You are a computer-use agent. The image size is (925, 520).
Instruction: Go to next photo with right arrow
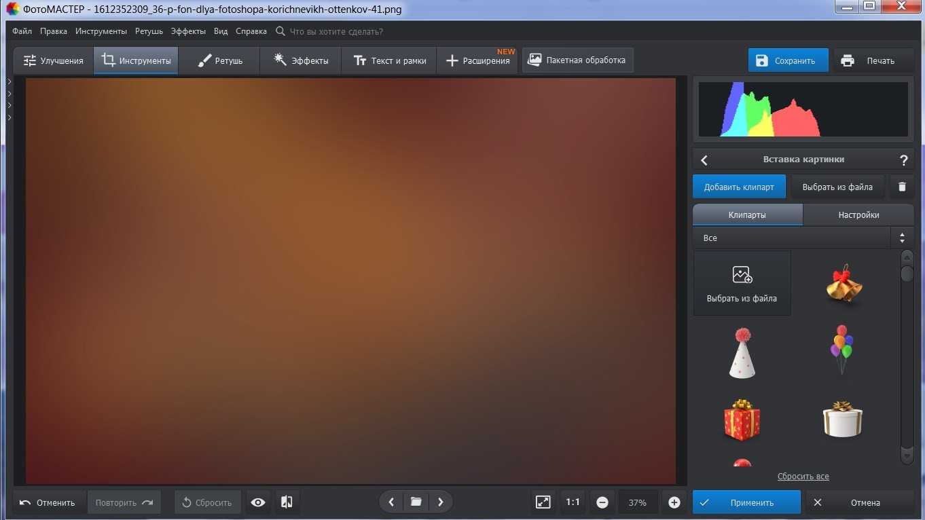[441, 502]
